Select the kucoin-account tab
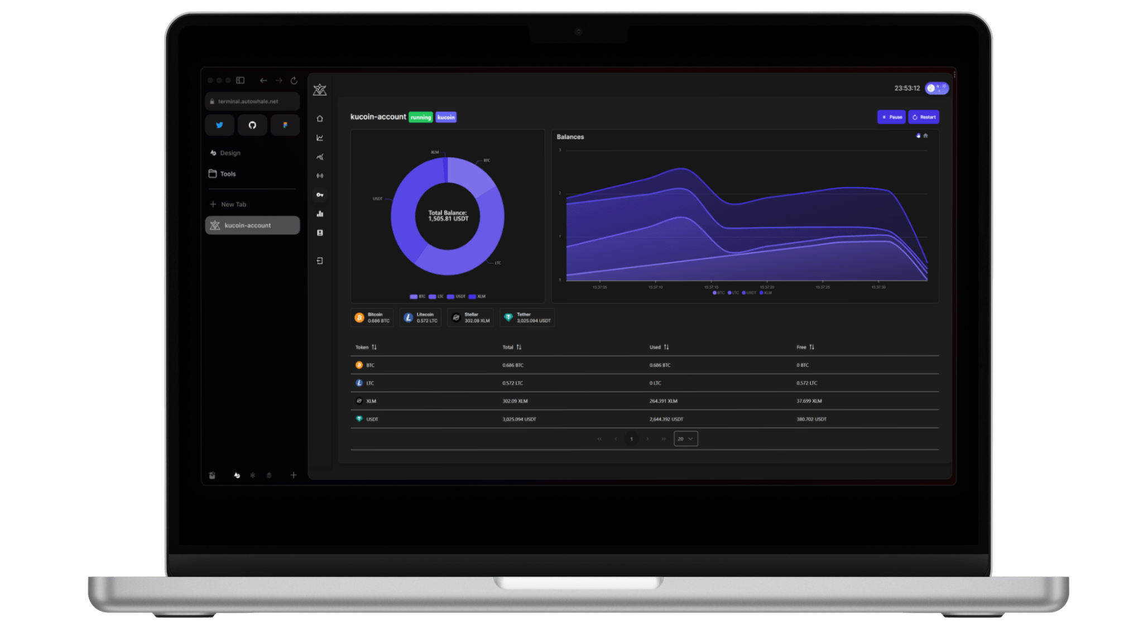Image resolution: width=1143 pixels, height=638 pixels. pyautogui.click(x=252, y=225)
